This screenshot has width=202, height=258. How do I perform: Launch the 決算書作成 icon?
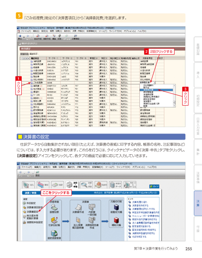coord(78,209)
